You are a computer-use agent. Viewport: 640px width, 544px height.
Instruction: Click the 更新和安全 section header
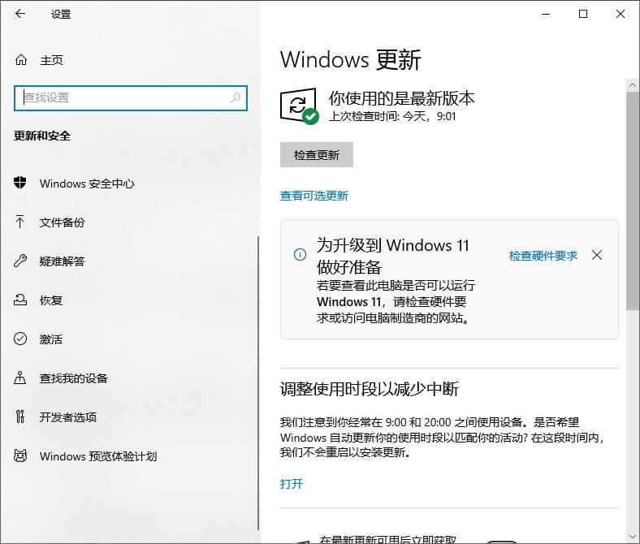tap(42, 136)
